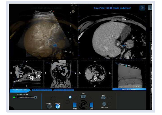Click the Recording Video progress bar
This screenshot has width=162, height=115.
[129, 89]
